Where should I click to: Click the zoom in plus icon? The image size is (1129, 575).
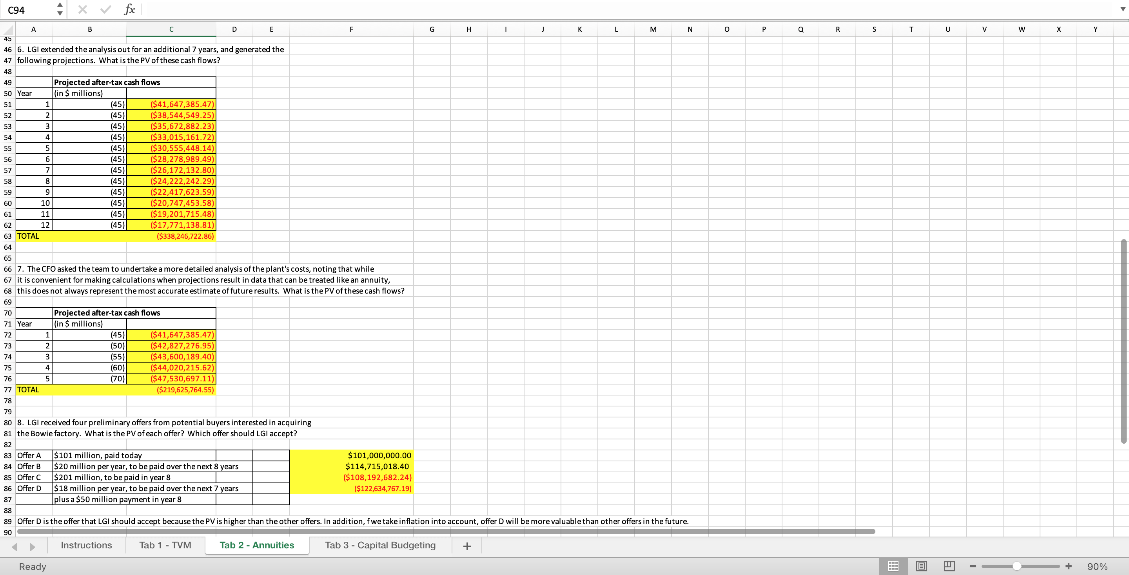[x=1069, y=566]
